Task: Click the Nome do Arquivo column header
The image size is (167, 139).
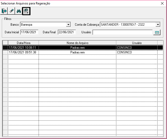Action: click(77, 43)
